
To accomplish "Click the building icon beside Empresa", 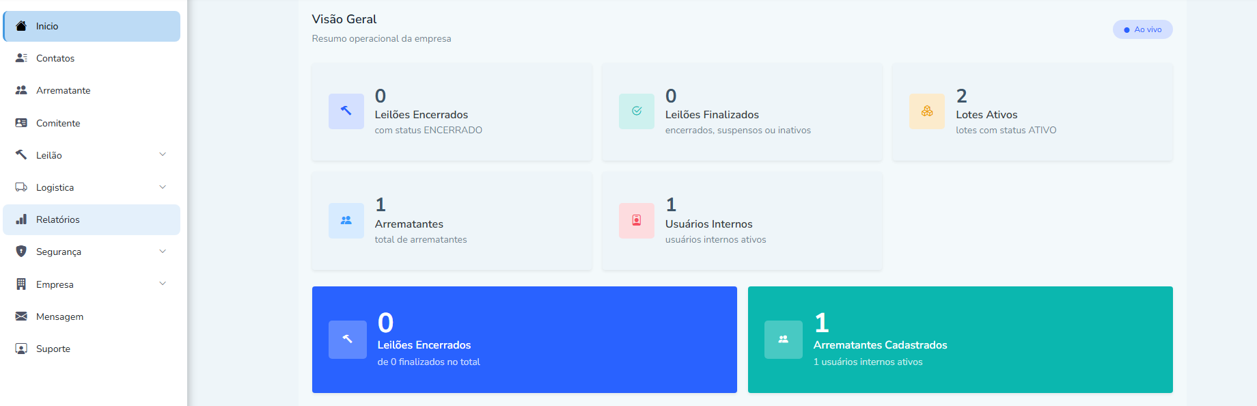I will point(21,284).
